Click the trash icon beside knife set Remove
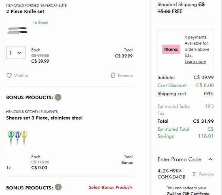Image resolution: width=222 pixels, height=195 pixels. [113, 75]
